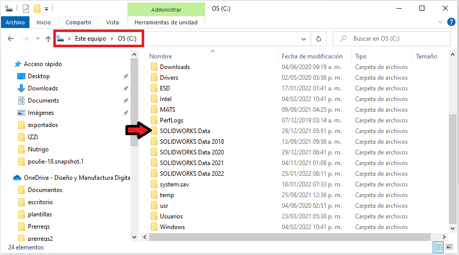Viewport: 459px width, 255px height.
Task: Select the Administrar contextual tab
Action: (x=166, y=10)
